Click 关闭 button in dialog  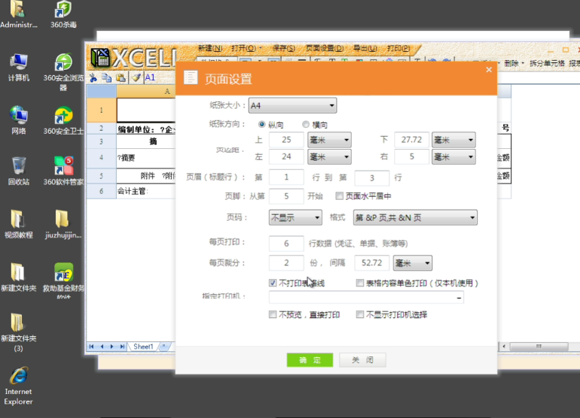[362, 360]
